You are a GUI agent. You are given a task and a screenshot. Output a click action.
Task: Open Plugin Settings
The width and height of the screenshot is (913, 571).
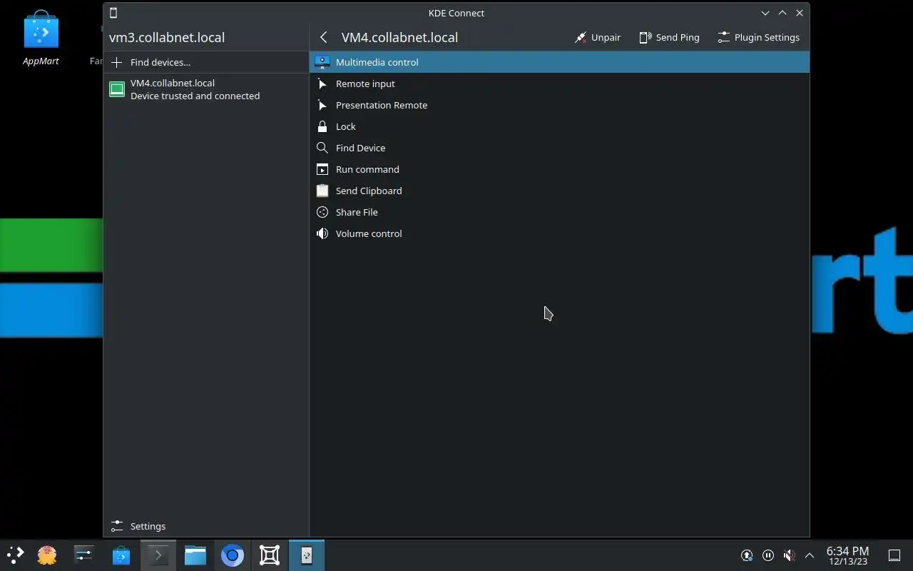(758, 37)
